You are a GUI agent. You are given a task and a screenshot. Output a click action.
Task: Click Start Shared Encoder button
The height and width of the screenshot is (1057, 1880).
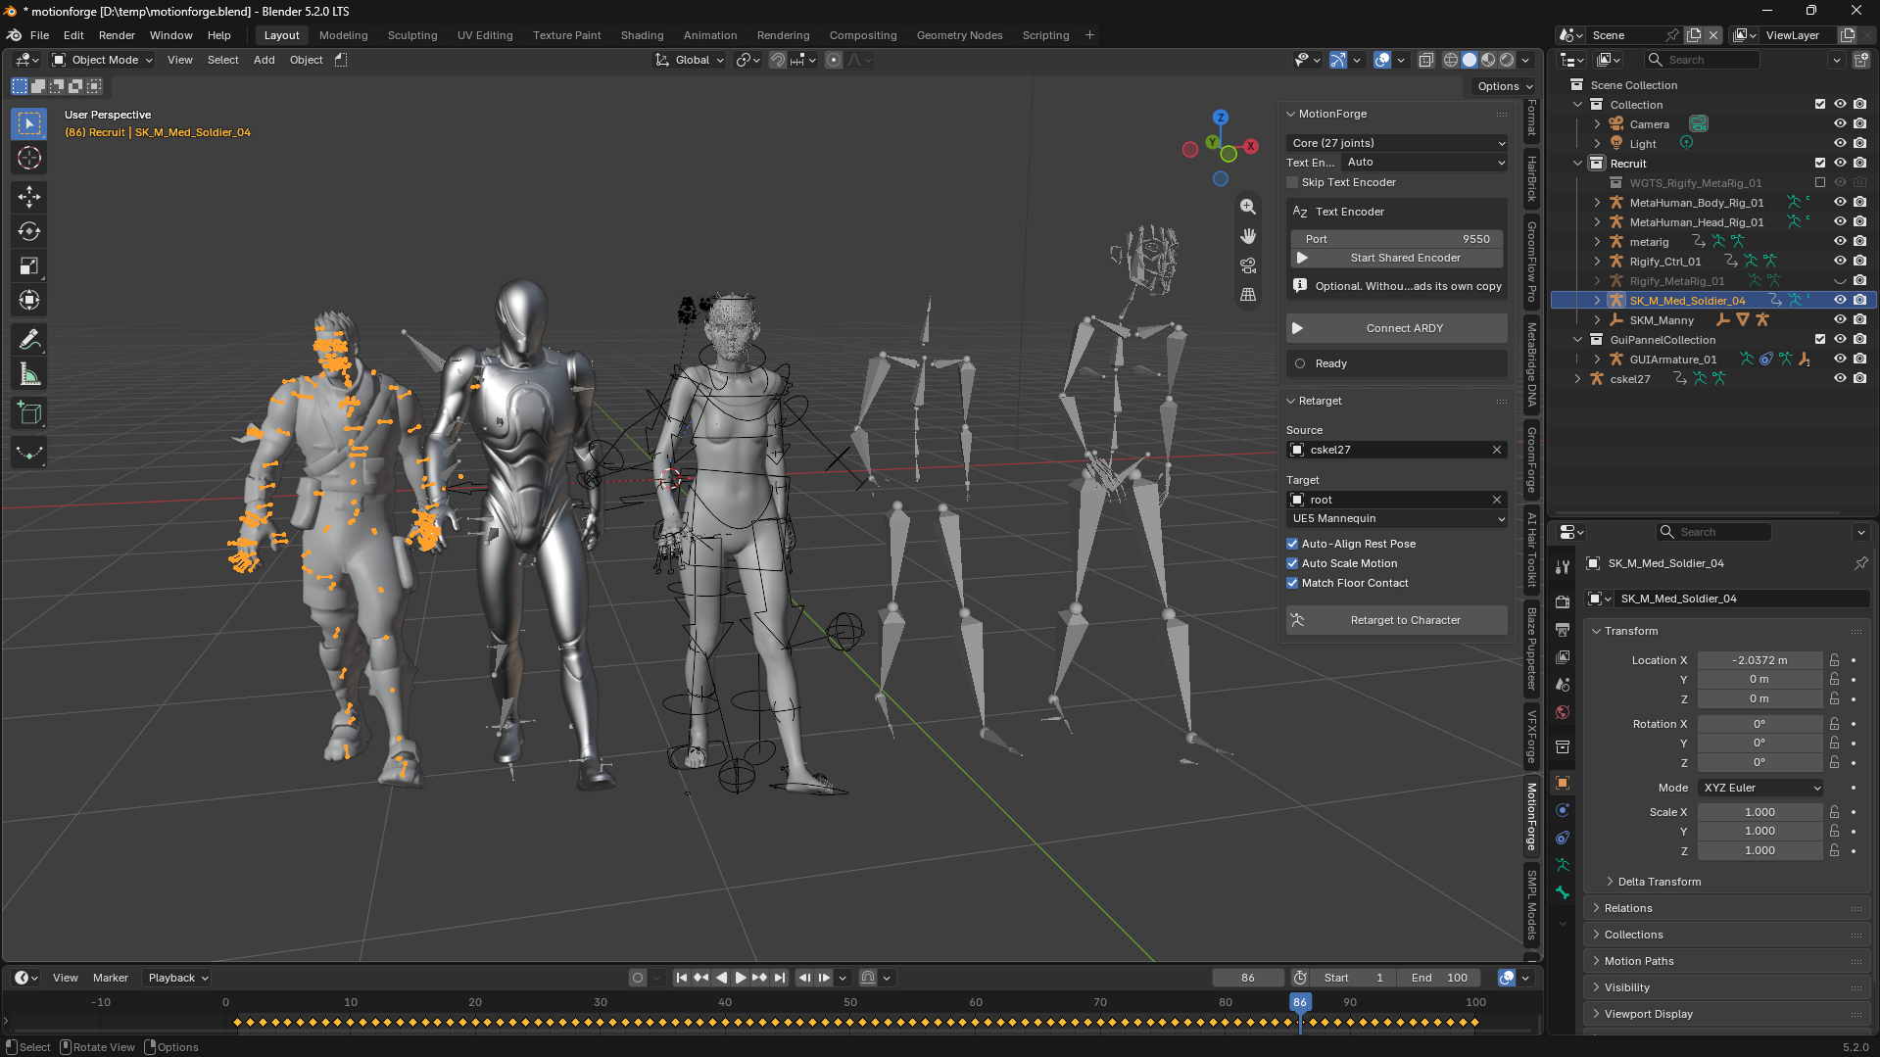(1397, 258)
